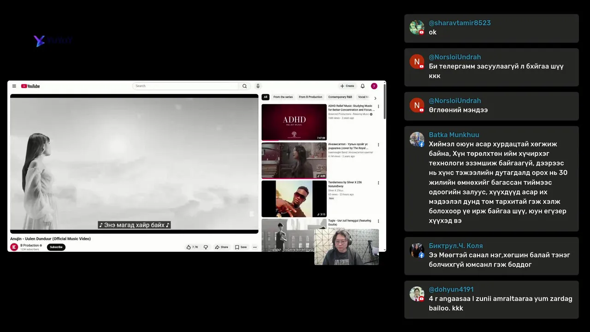Screen dimensions: 590x332
Task: Click @sharavtamir8523 username in chat
Action: [x=460, y=23]
